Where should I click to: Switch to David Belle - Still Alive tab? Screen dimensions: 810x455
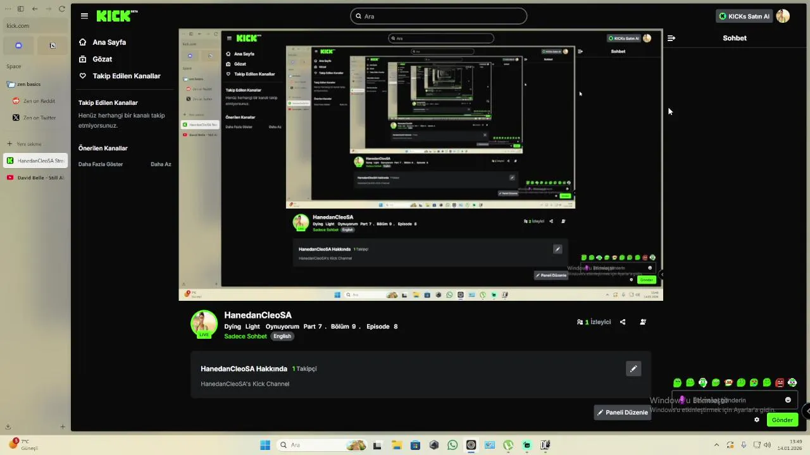pos(35,178)
